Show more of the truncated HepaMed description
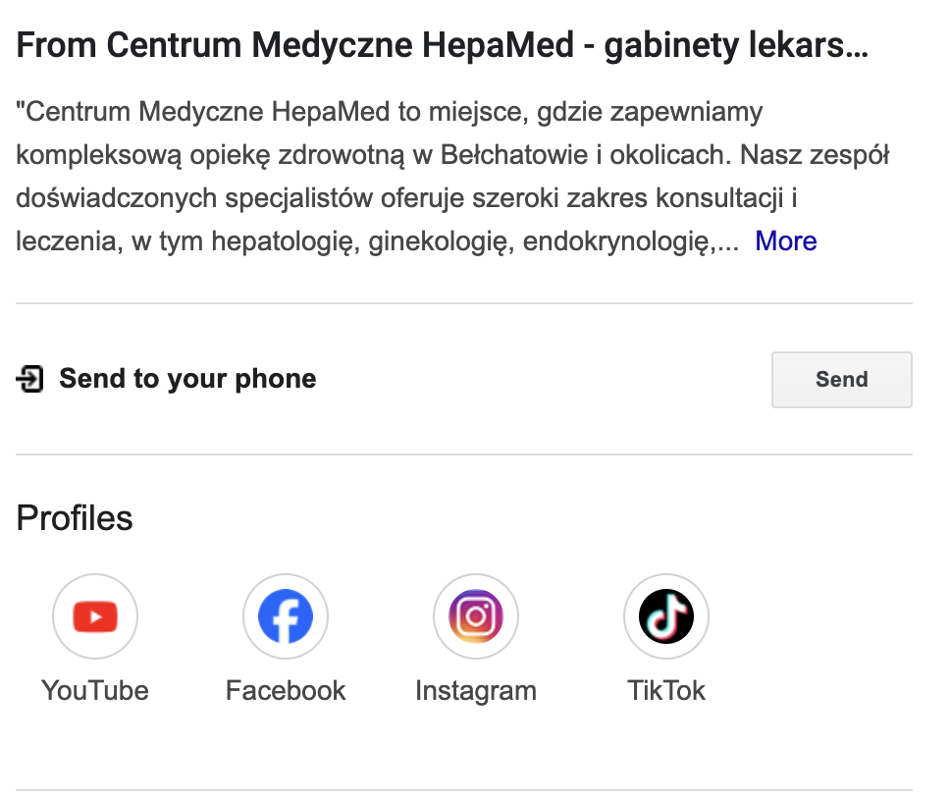 click(784, 240)
